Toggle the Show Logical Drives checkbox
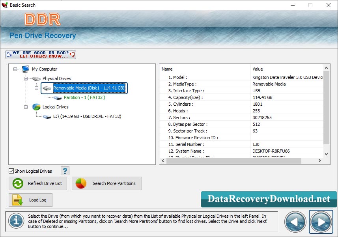Image resolution: width=338 pixels, height=237 pixels. pyautogui.click(x=11, y=171)
